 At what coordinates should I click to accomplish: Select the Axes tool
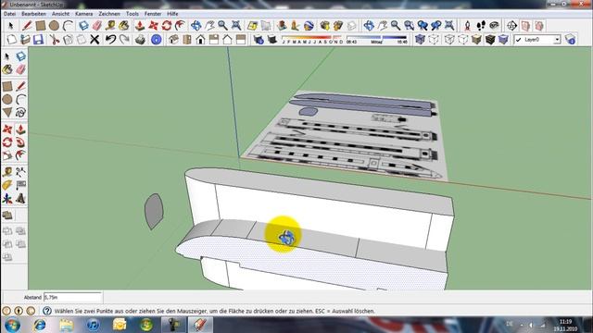coord(7,198)
